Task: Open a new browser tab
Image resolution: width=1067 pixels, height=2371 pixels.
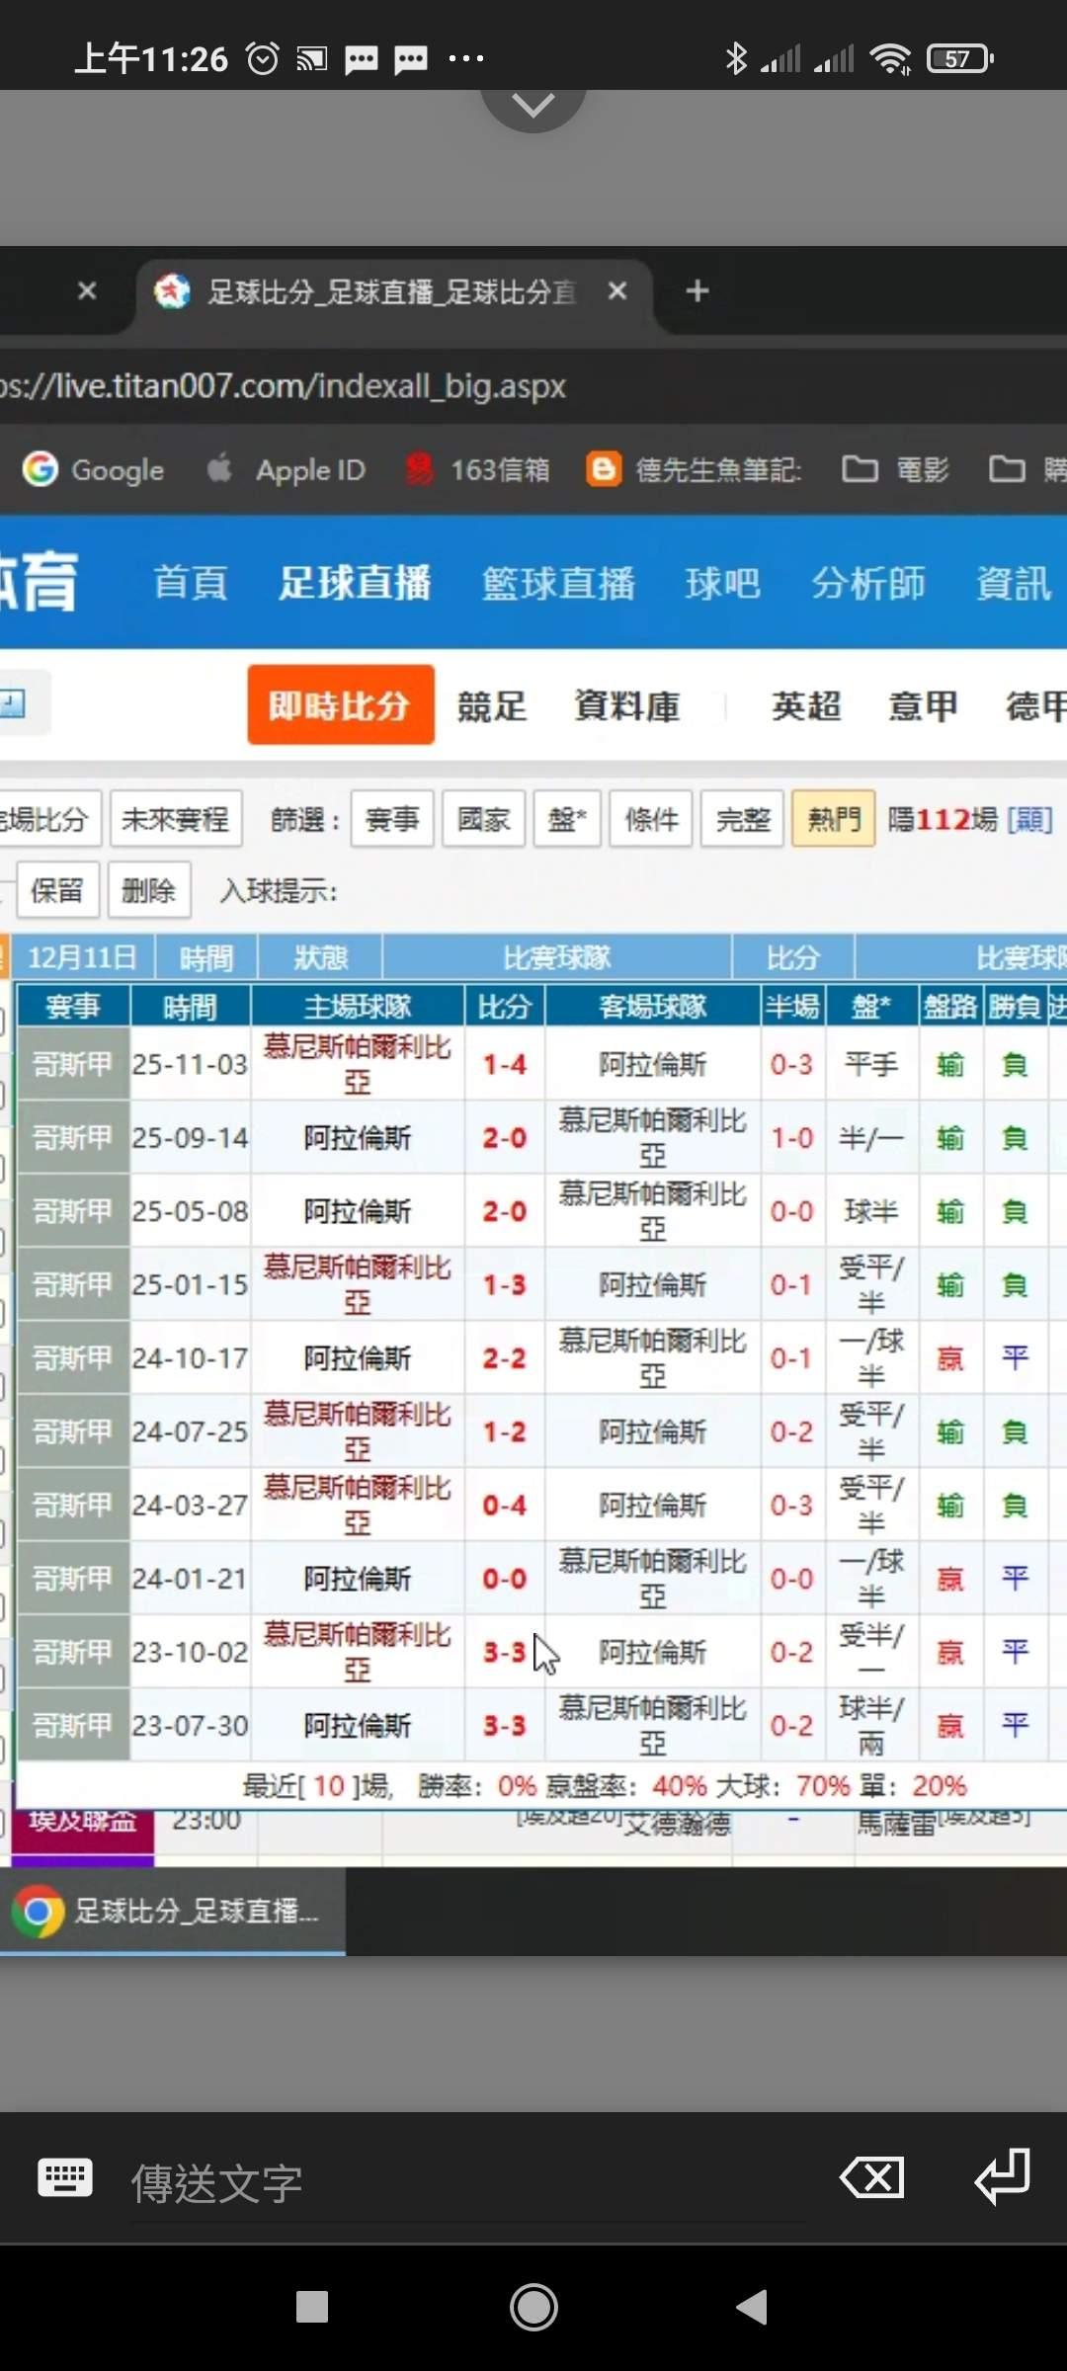Action: tap(698, 291)
